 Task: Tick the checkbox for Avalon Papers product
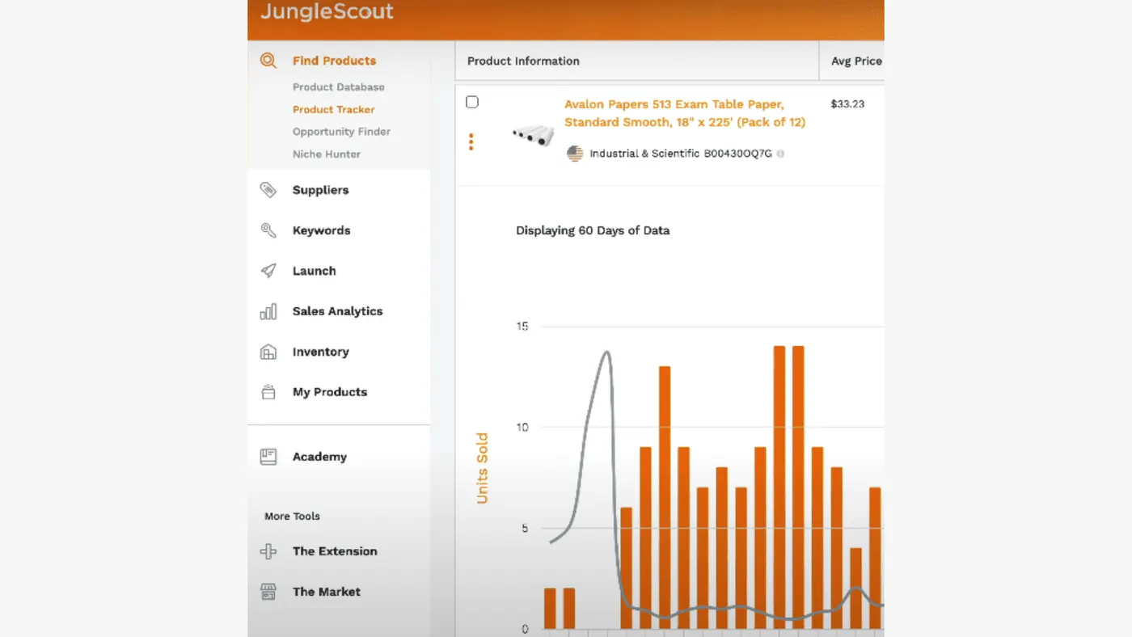tap(472, 102)
